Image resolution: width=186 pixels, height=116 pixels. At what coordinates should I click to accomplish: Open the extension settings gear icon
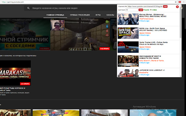coord(177,7)
